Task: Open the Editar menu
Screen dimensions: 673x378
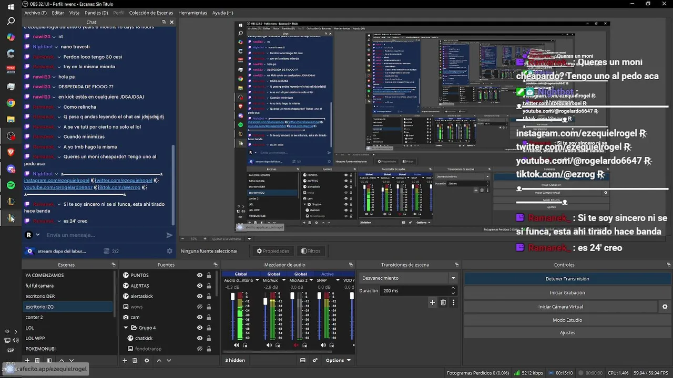Action: (x=58, y=13)
